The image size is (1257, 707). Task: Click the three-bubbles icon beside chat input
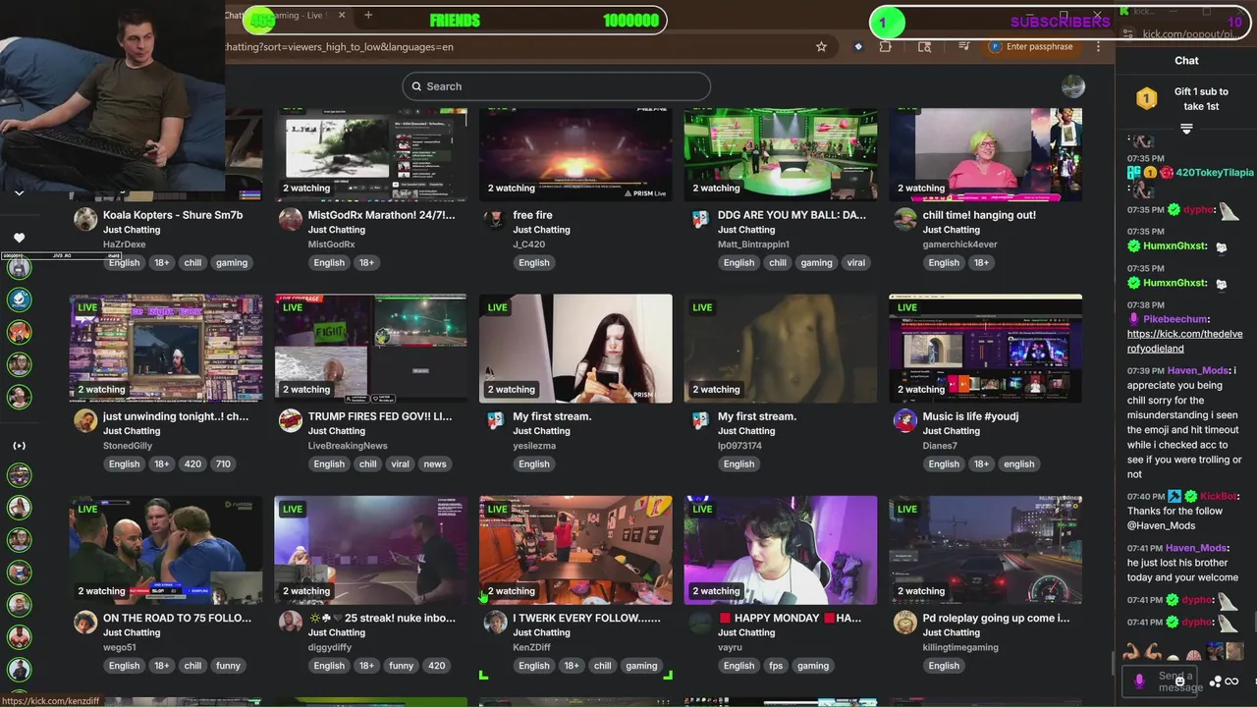click(x=1216, y=681)
